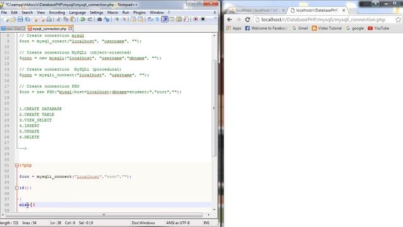Redo the edit with the toolbar redo arrow

pyautogui.click(x=89, y=20)
